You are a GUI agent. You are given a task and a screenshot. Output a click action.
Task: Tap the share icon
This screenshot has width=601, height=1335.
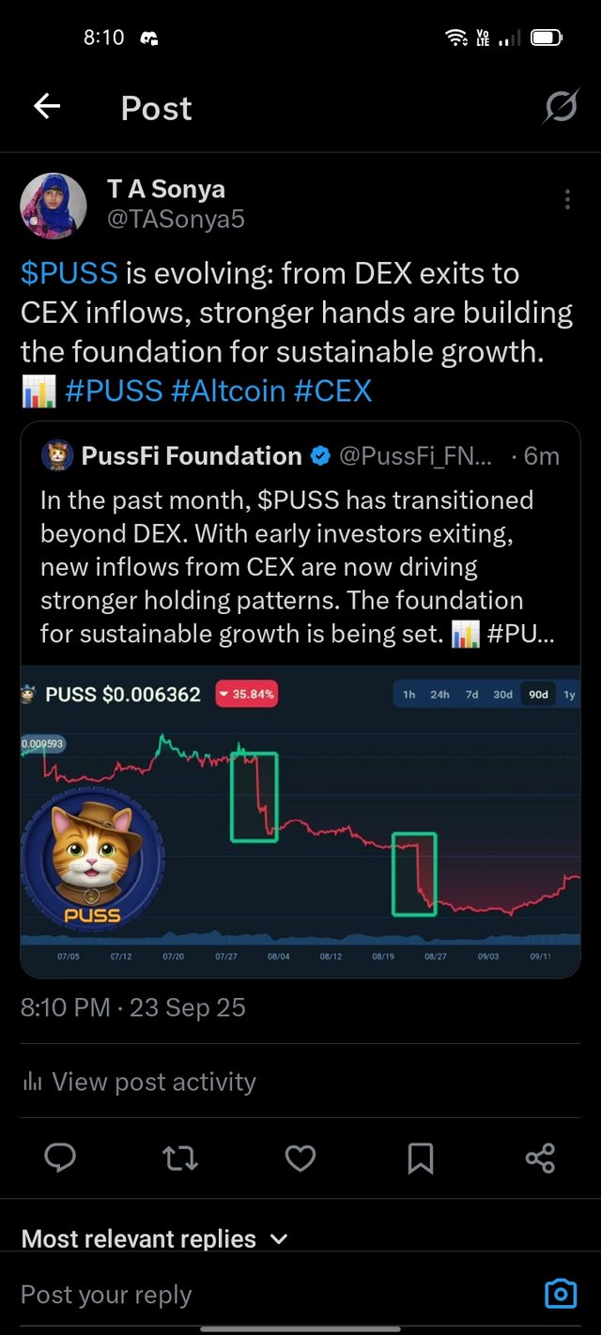tap(540, 1159)
